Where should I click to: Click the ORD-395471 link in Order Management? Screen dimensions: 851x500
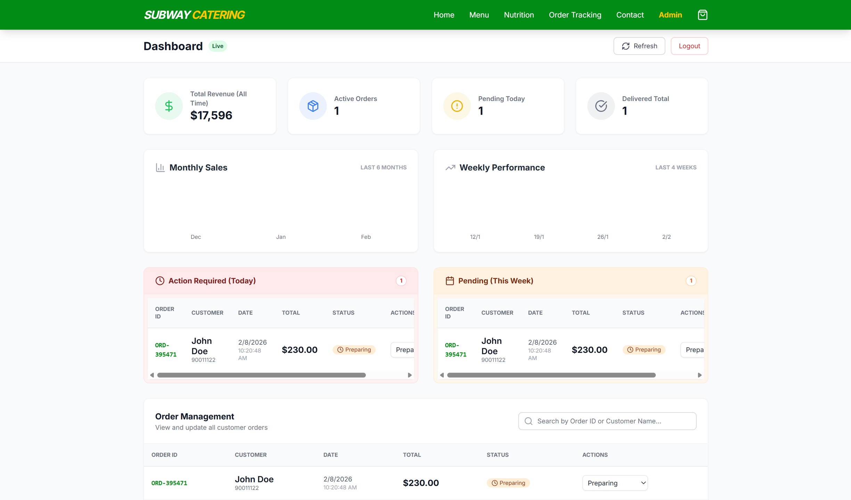169,483
